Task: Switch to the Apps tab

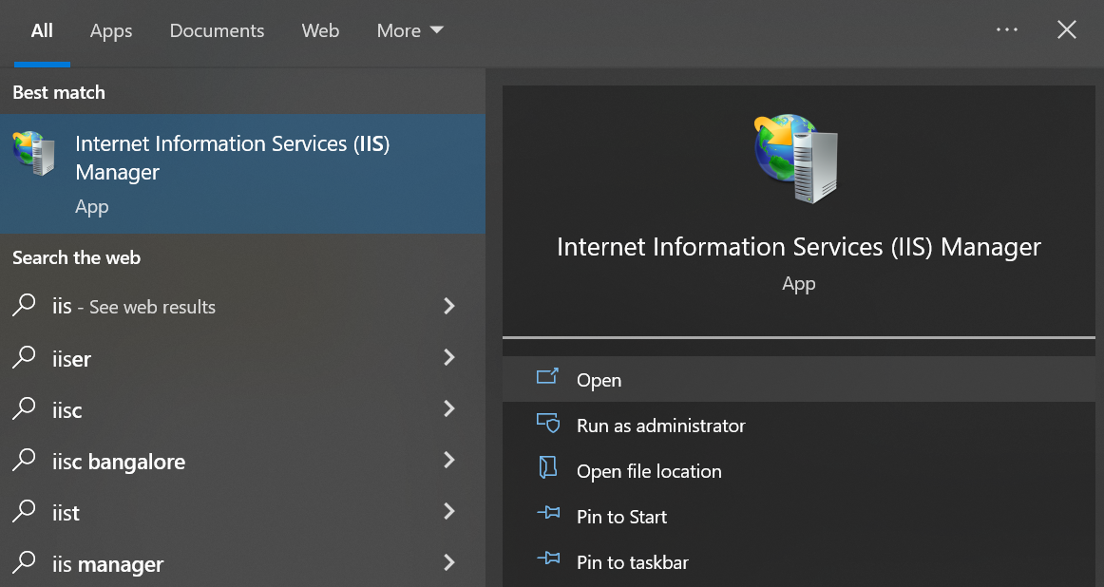Action: click(110, 29)
